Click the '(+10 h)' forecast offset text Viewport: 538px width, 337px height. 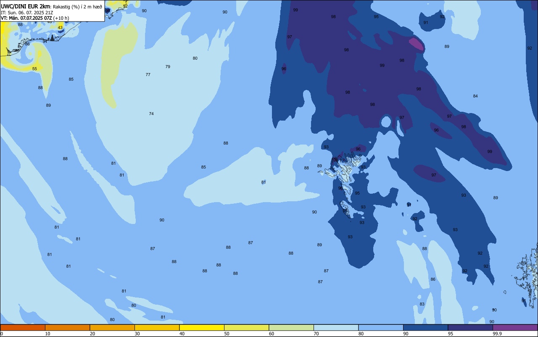pos(61,18)
